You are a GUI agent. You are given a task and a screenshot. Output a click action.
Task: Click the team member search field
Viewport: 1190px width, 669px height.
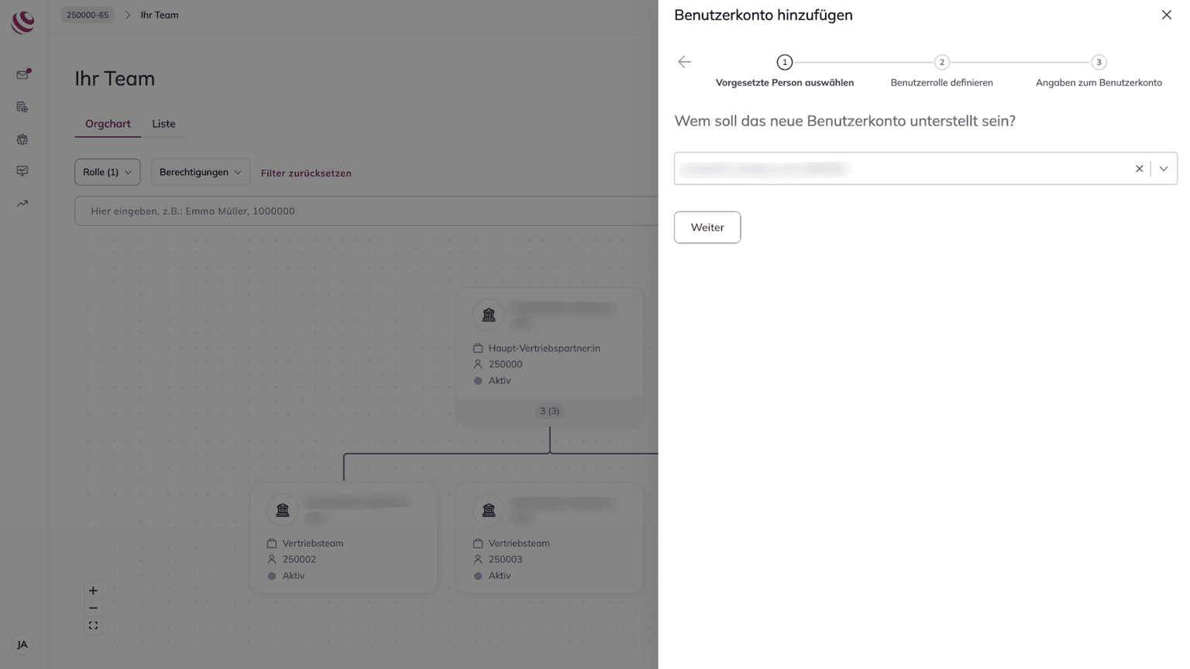[x=364, y=211]
